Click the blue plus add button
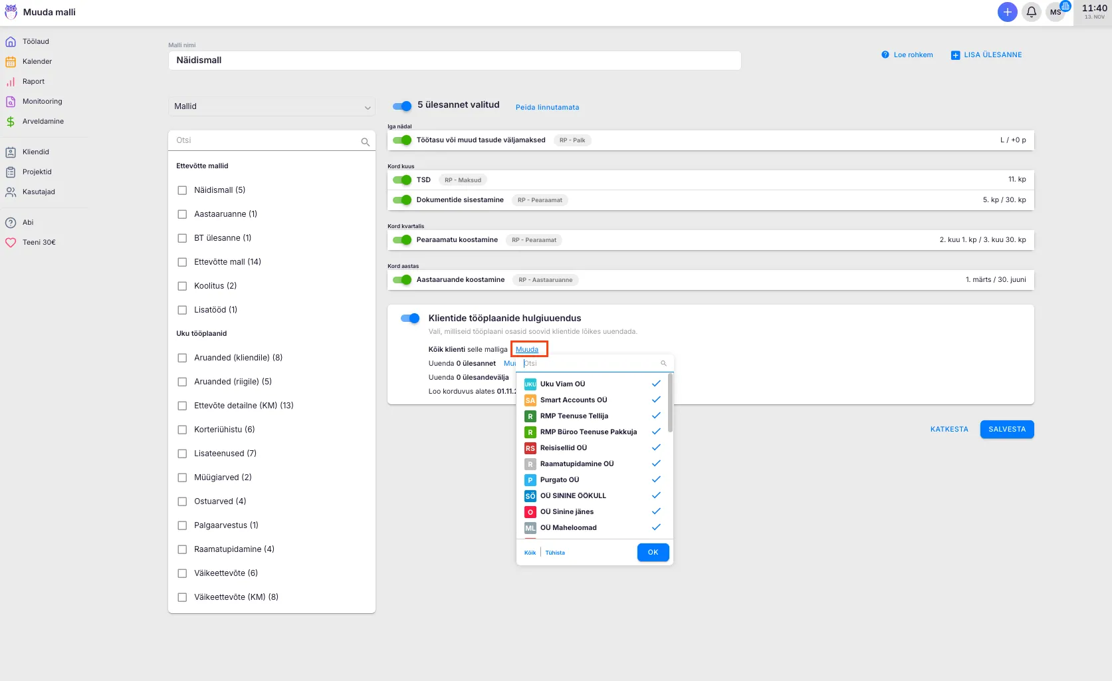 point(1007,12)
